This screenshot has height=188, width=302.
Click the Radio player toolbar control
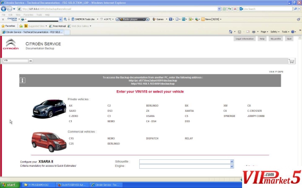[x=132, y=19]
